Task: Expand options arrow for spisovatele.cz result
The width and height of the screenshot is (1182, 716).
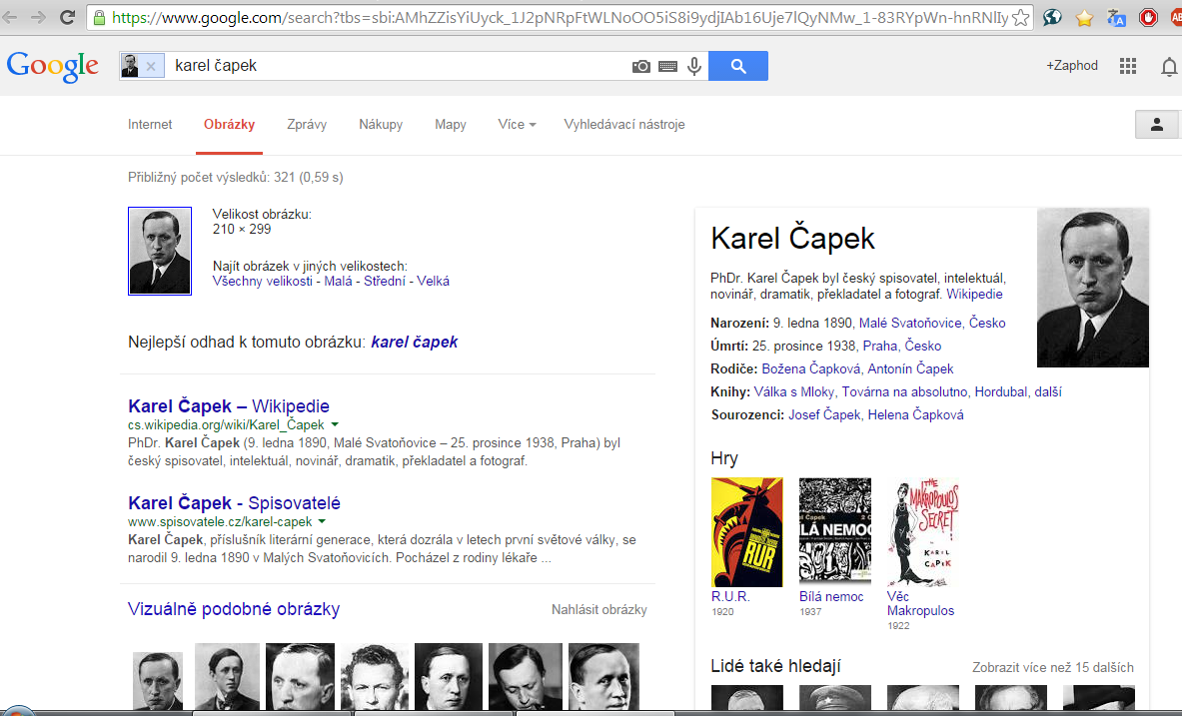Action: tap(322, 521)
